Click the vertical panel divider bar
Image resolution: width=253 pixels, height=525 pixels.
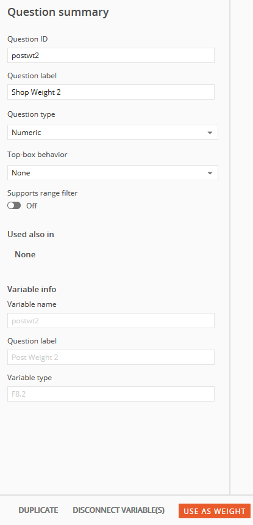230,247
